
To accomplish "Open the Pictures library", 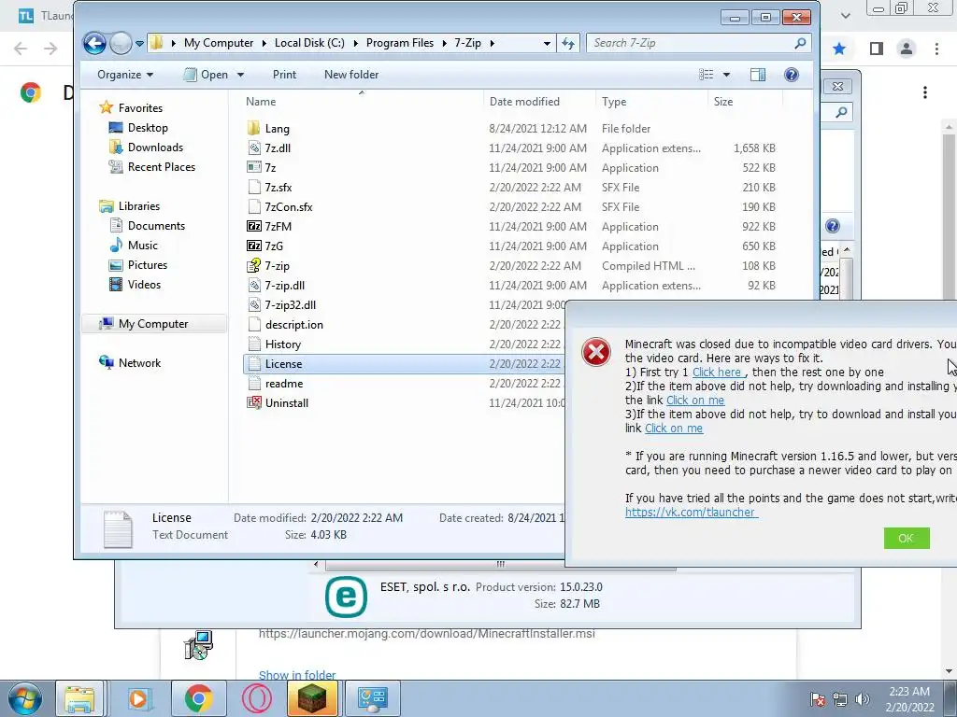I will click(147, 264).
